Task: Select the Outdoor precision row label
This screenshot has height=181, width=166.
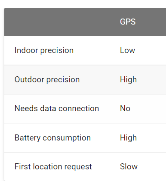Action: click(x=47, y=80)
